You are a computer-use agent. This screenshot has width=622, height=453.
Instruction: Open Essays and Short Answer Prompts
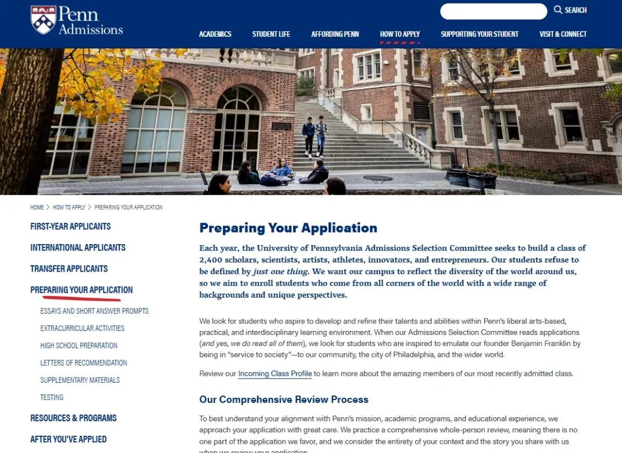pos(94,311)
